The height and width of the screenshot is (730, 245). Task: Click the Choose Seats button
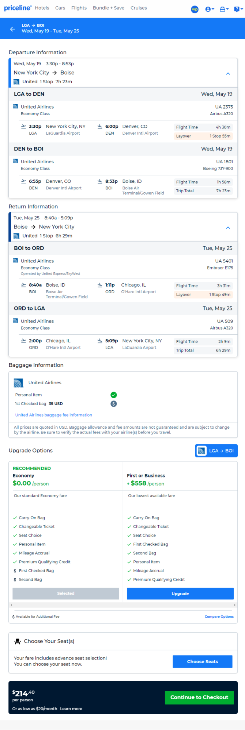(202, 661)
